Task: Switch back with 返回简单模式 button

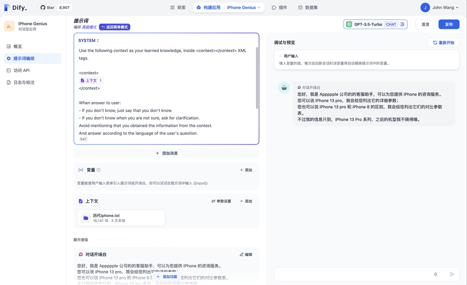Action: pos(115,27)
